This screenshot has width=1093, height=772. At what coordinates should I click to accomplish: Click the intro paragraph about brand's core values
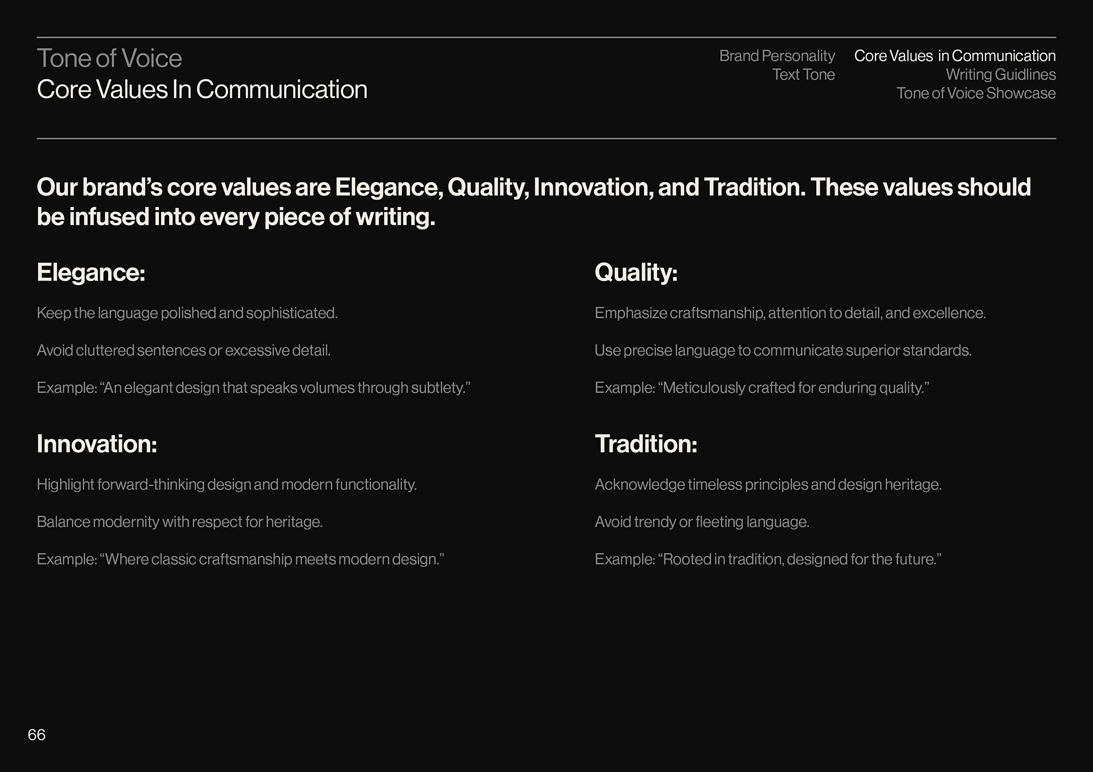pyautogui.click(x=533, y=202)
